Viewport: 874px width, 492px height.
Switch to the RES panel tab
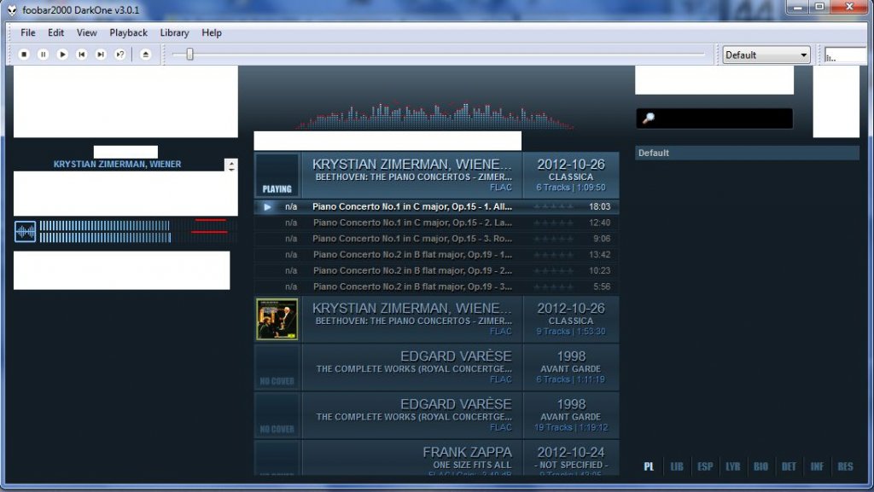click(x=845, y=466)
